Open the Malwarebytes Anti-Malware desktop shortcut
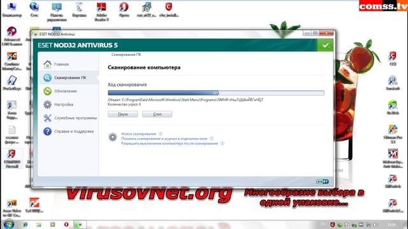This screenshot has width=408, height=229. point(393,158)
